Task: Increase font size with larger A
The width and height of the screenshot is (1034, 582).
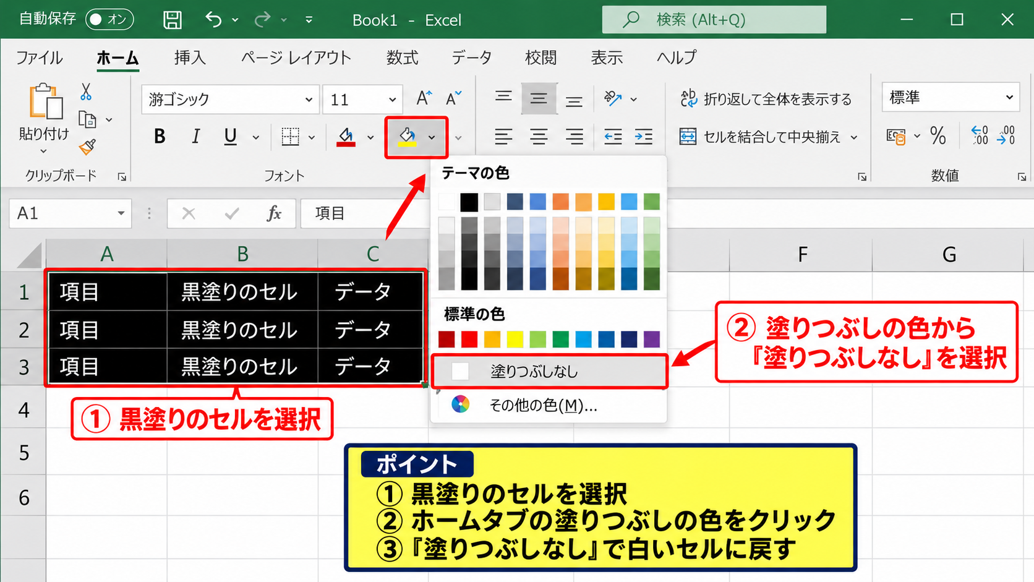Action: pos(424,98)
